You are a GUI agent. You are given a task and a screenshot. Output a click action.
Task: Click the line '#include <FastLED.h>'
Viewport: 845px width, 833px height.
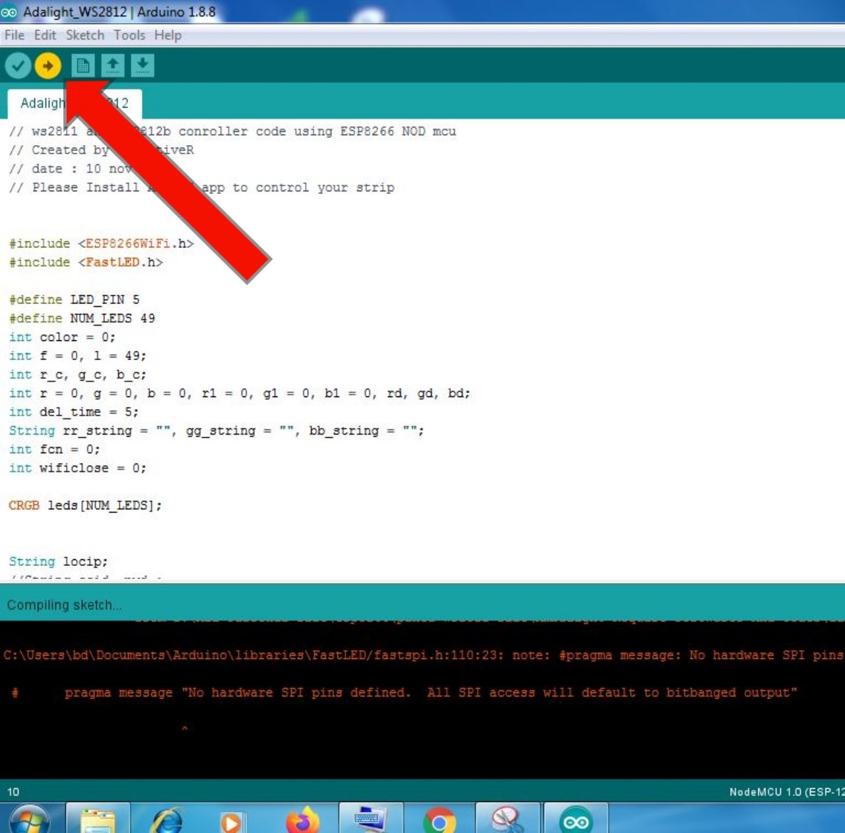[86, 262]
